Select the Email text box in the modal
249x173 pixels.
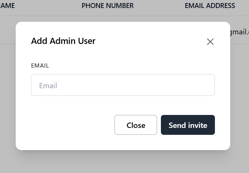point(123,85)
